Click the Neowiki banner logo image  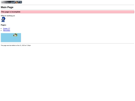point(11,2)
